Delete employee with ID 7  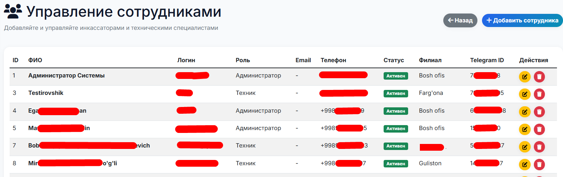(539, 147)
